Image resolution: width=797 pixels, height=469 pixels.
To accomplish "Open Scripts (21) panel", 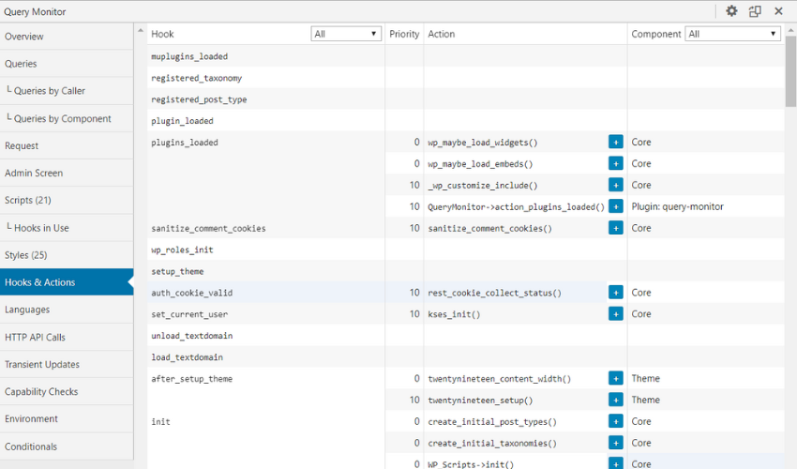I will pyautogui.click(x=67, y=200).
